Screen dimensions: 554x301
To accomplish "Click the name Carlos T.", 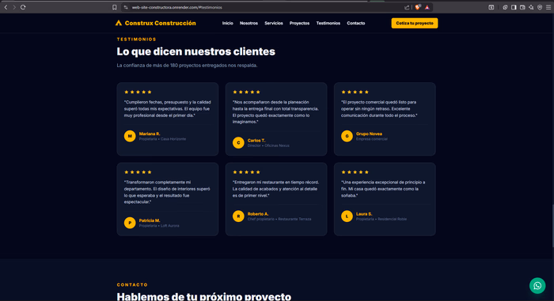I will pos(256,141).
